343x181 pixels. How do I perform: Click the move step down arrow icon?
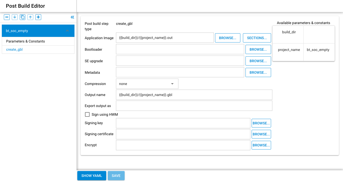point(15,17)
